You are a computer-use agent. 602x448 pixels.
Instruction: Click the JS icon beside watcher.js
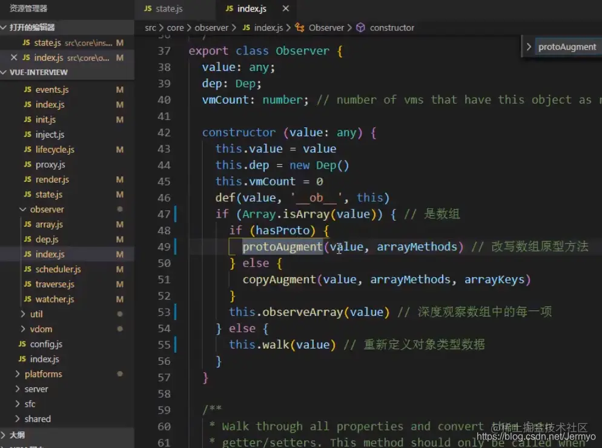pyautogui.click(x=28, y=299)
